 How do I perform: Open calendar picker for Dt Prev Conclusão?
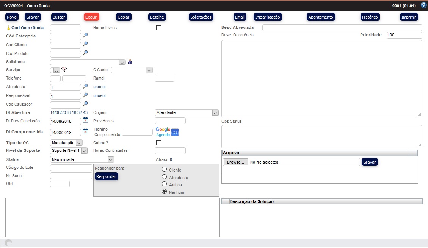pyautogui.click(x=85, y=120)
